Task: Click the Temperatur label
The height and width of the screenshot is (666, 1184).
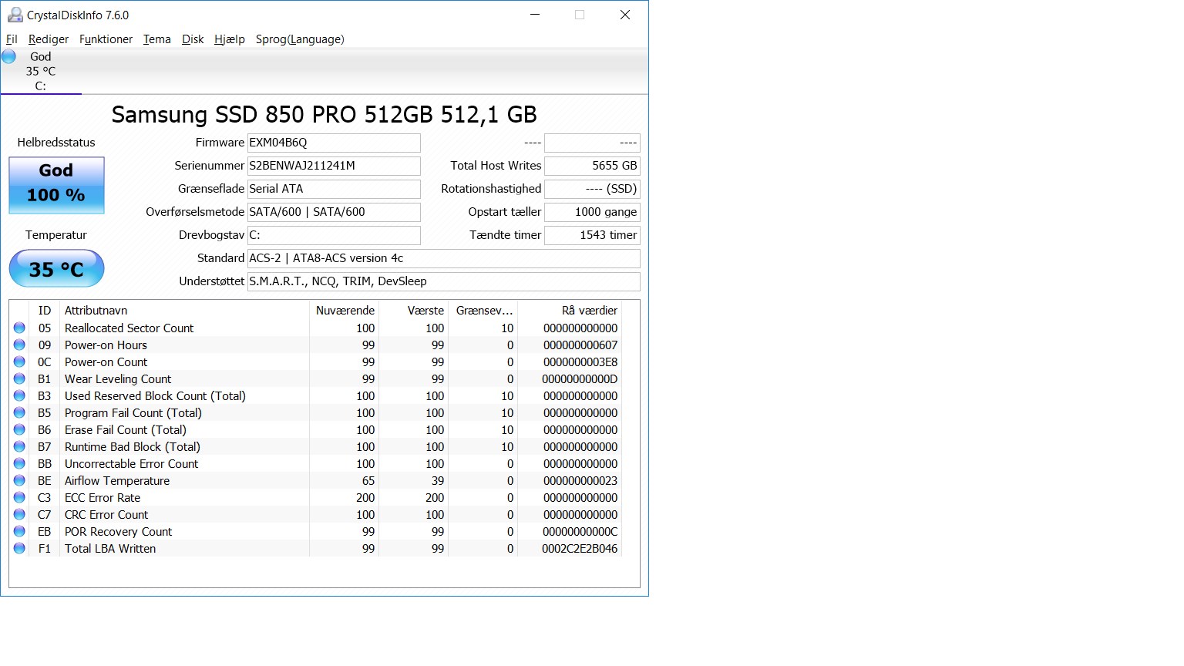Action: pos(56,235)
